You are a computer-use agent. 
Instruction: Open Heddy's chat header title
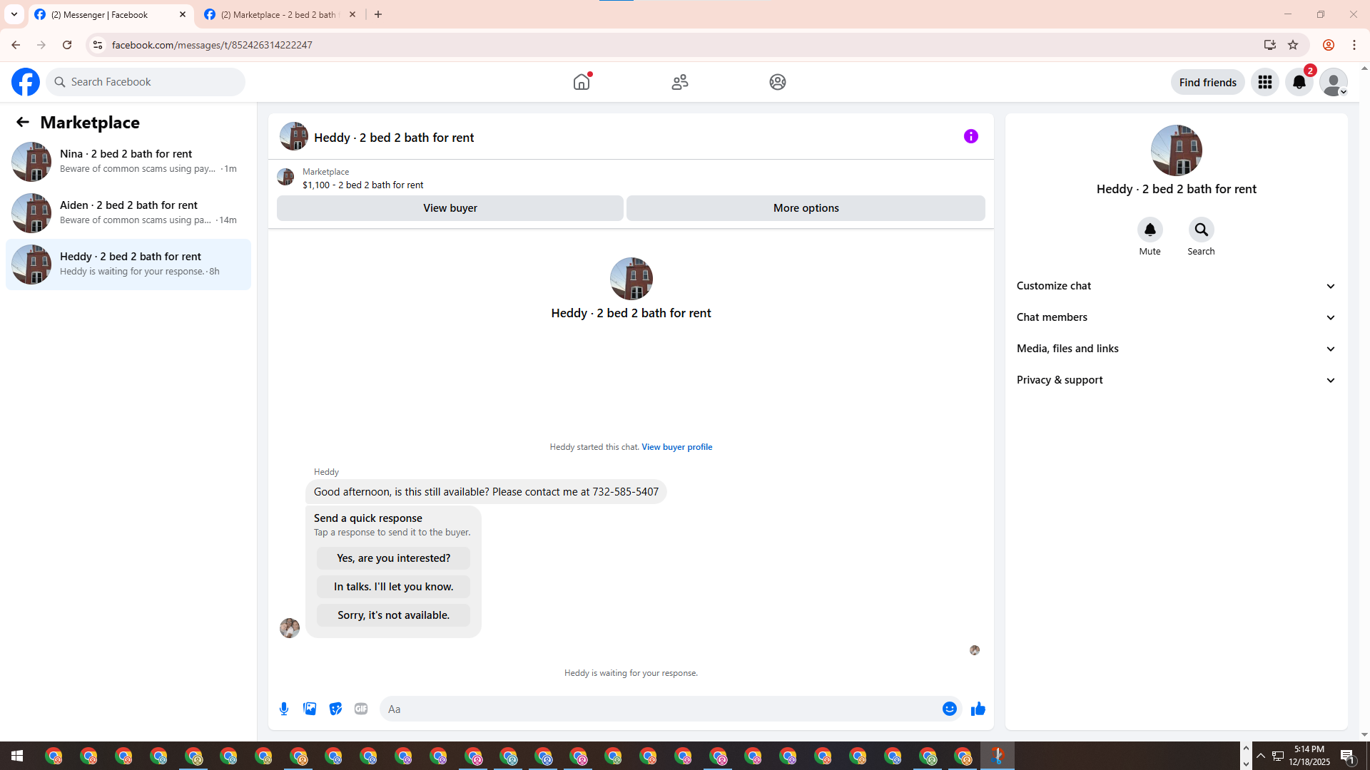[394, 138]
